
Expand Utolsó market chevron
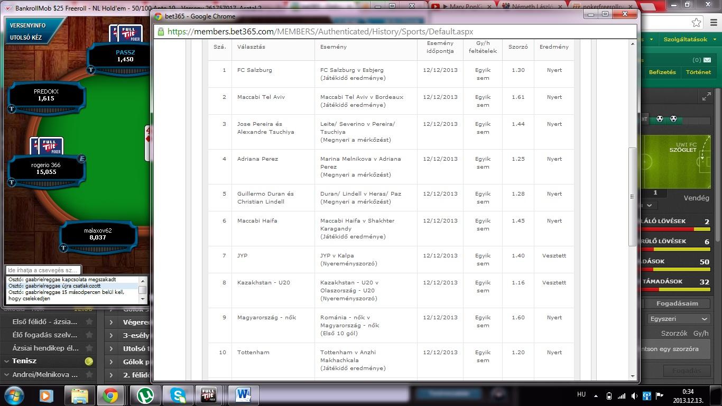point(111,348)
